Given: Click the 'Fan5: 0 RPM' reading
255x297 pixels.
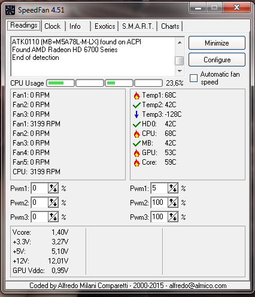Looking at the screenshot, I should click(31, 162).
